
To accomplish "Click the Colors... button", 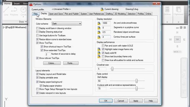I will (52, 63).
